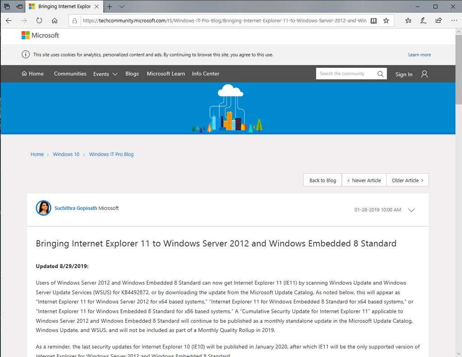Share this page using the share icon

438,20
